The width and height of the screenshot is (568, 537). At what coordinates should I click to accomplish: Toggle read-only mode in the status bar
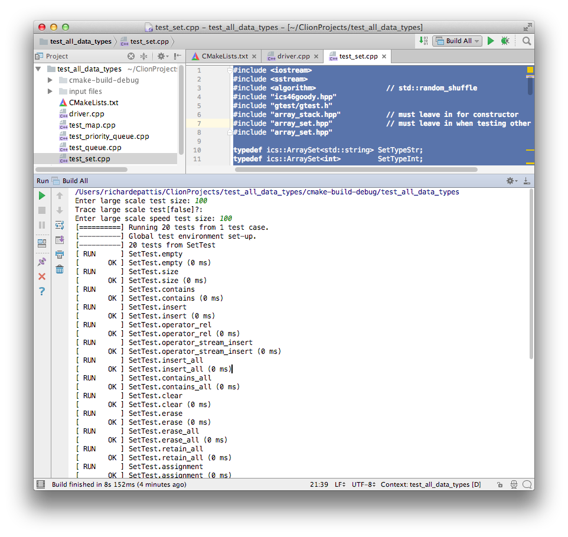coord(500,484)
